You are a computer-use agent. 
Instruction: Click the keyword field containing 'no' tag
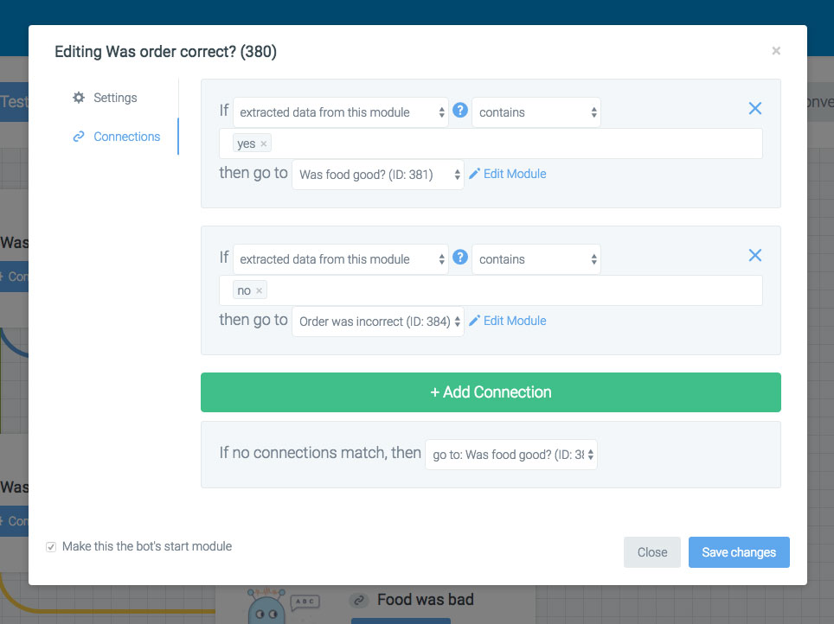pyautogui.click(x=491, y=290)
